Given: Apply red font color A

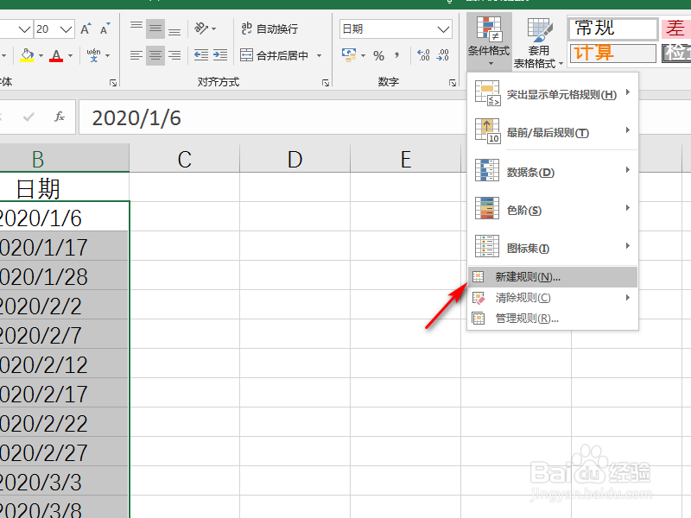Looking at the screenshot, I should tap(56, 55).
